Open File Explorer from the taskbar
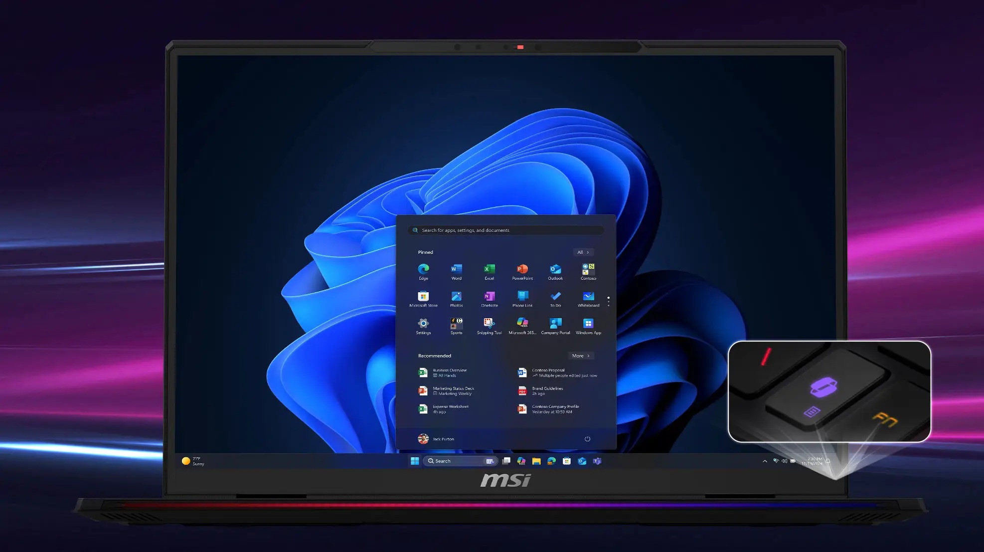This screenshot has height=552, width=984. (x=536, y=461)
